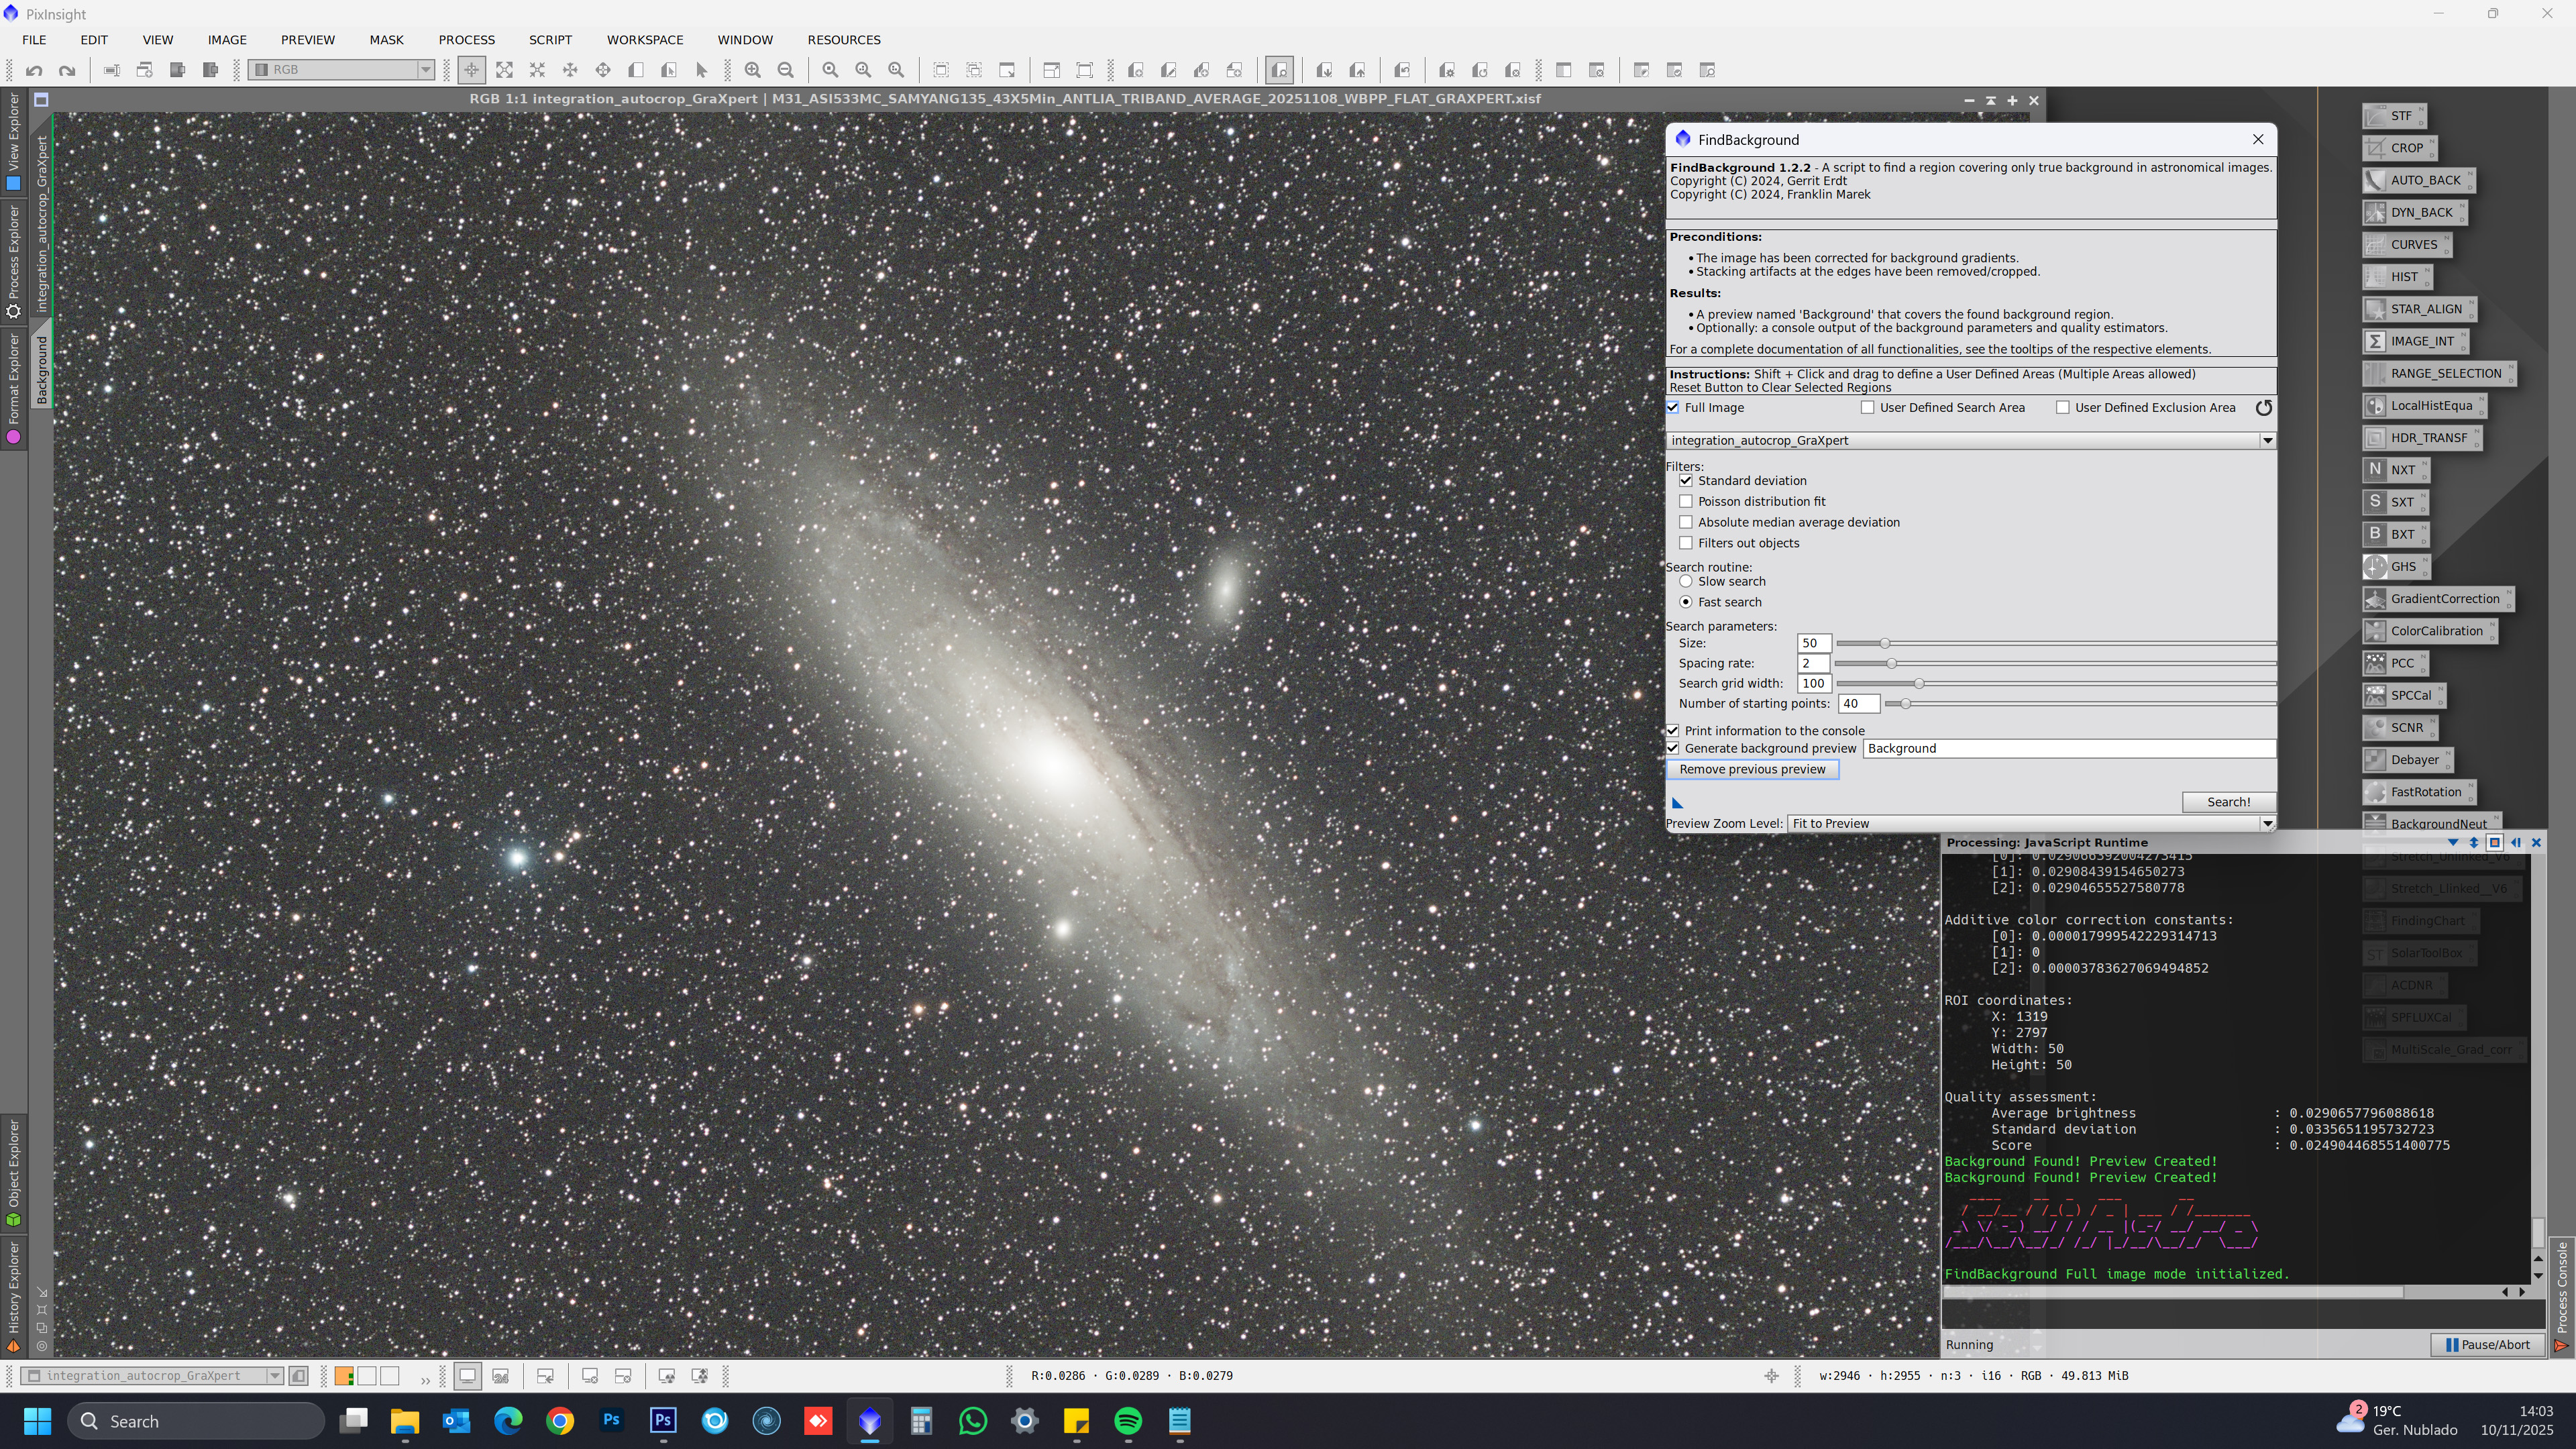Image resolution: width=2576 pixels, height=1449 pixels.
Task: Click the Search grid width slider
Action: pos(1918,683)
